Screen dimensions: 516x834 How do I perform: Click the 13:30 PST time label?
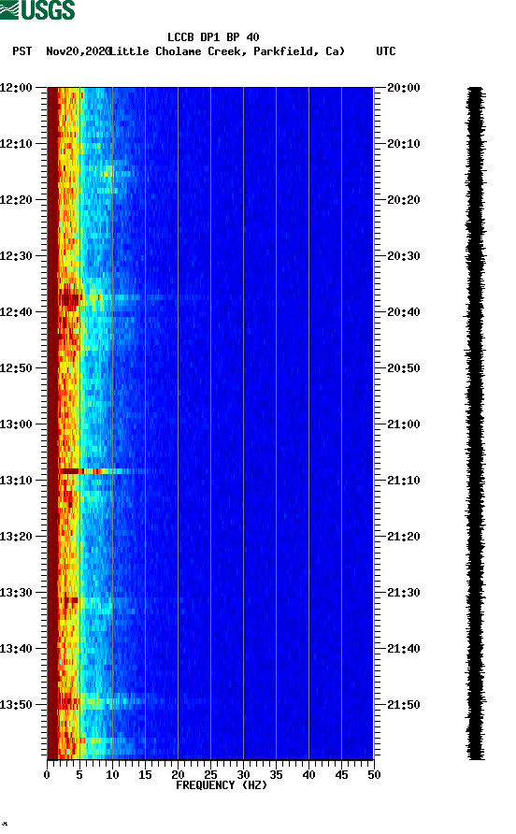click(17, 593)
